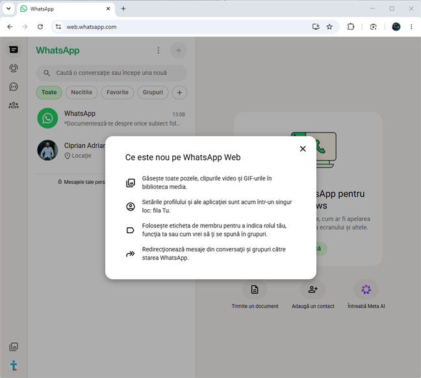Screen dimensions: 421x378
Task: Click the member tag icon in dialog
Action: (x=131, y=230)
